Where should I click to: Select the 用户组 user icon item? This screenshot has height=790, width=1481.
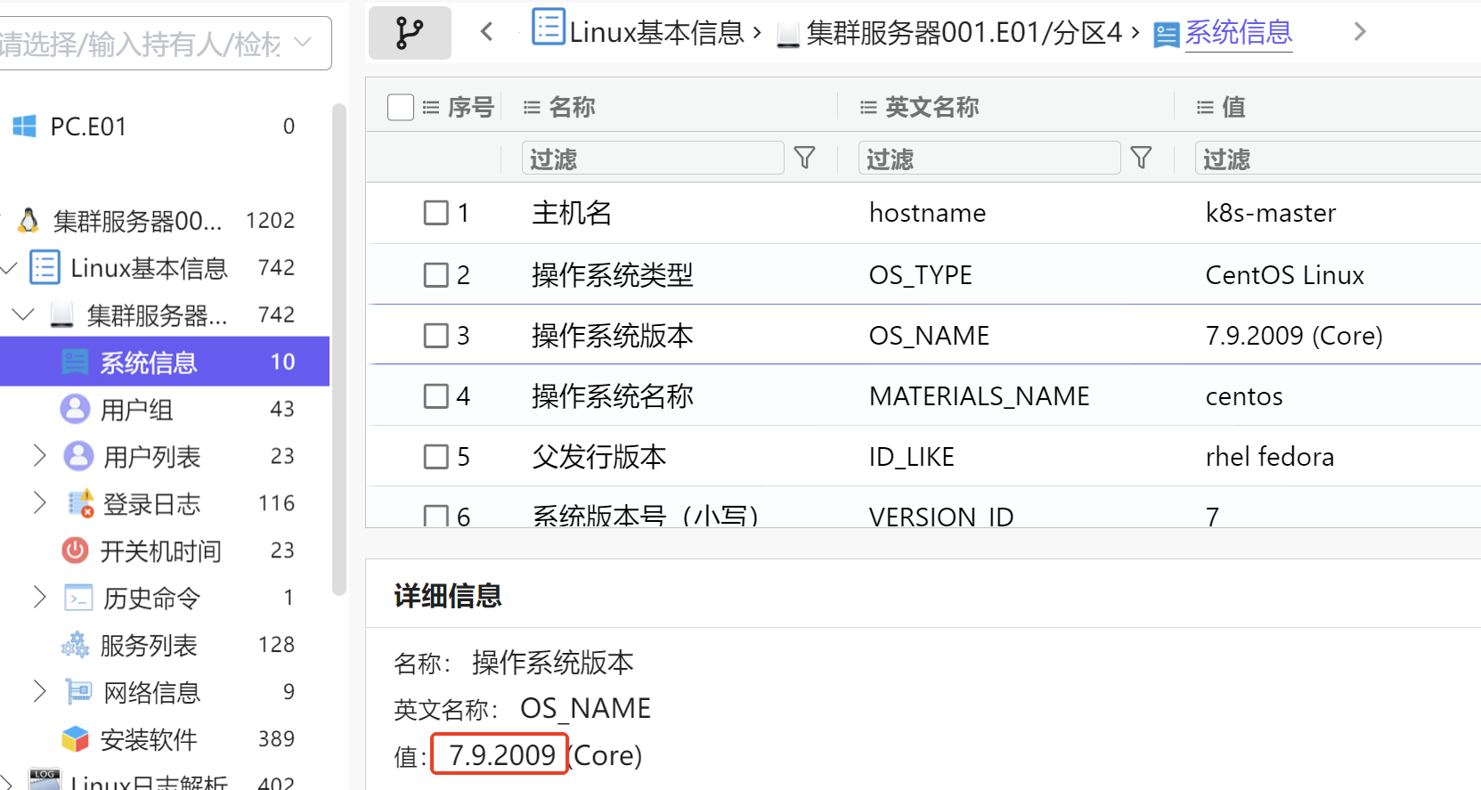tap(75, 409)
